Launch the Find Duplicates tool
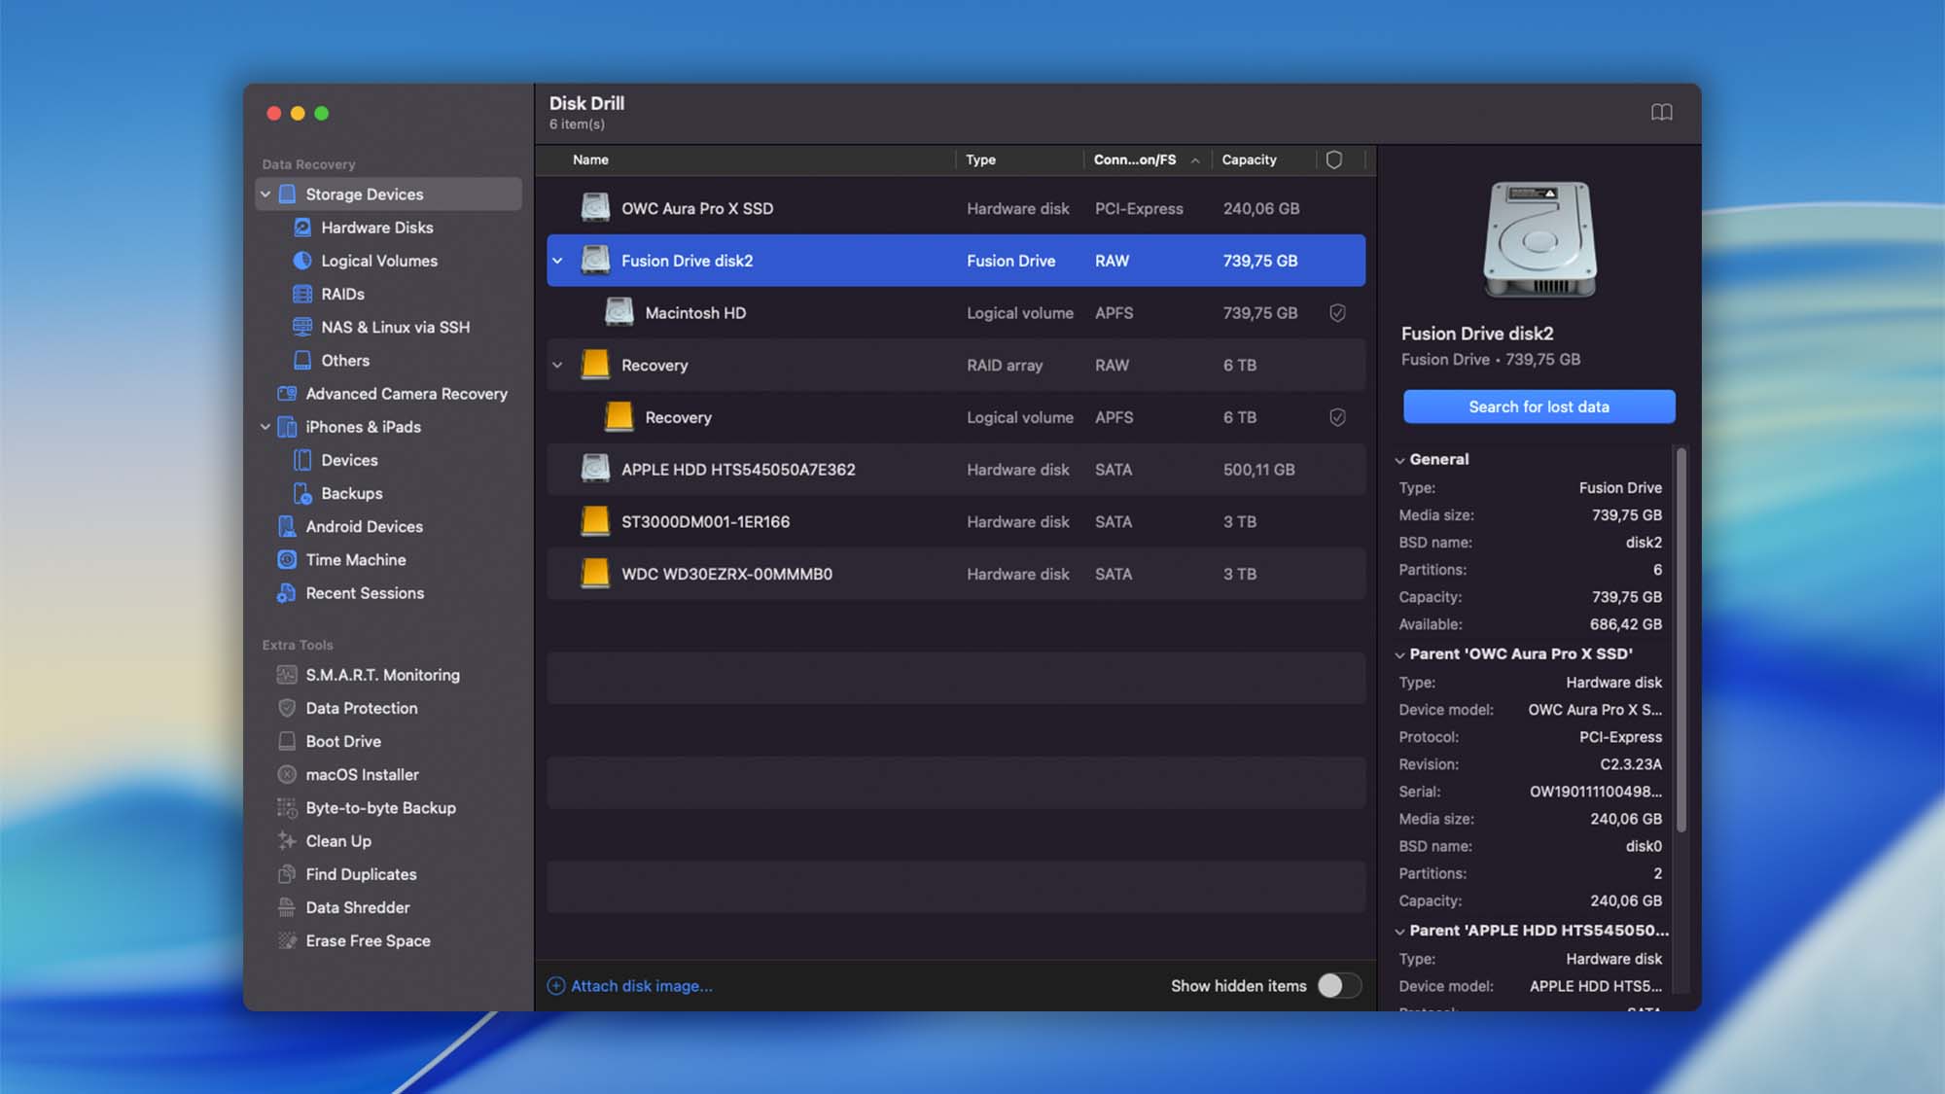This screenshot has width=1945, height=1094. pos(361,874)
